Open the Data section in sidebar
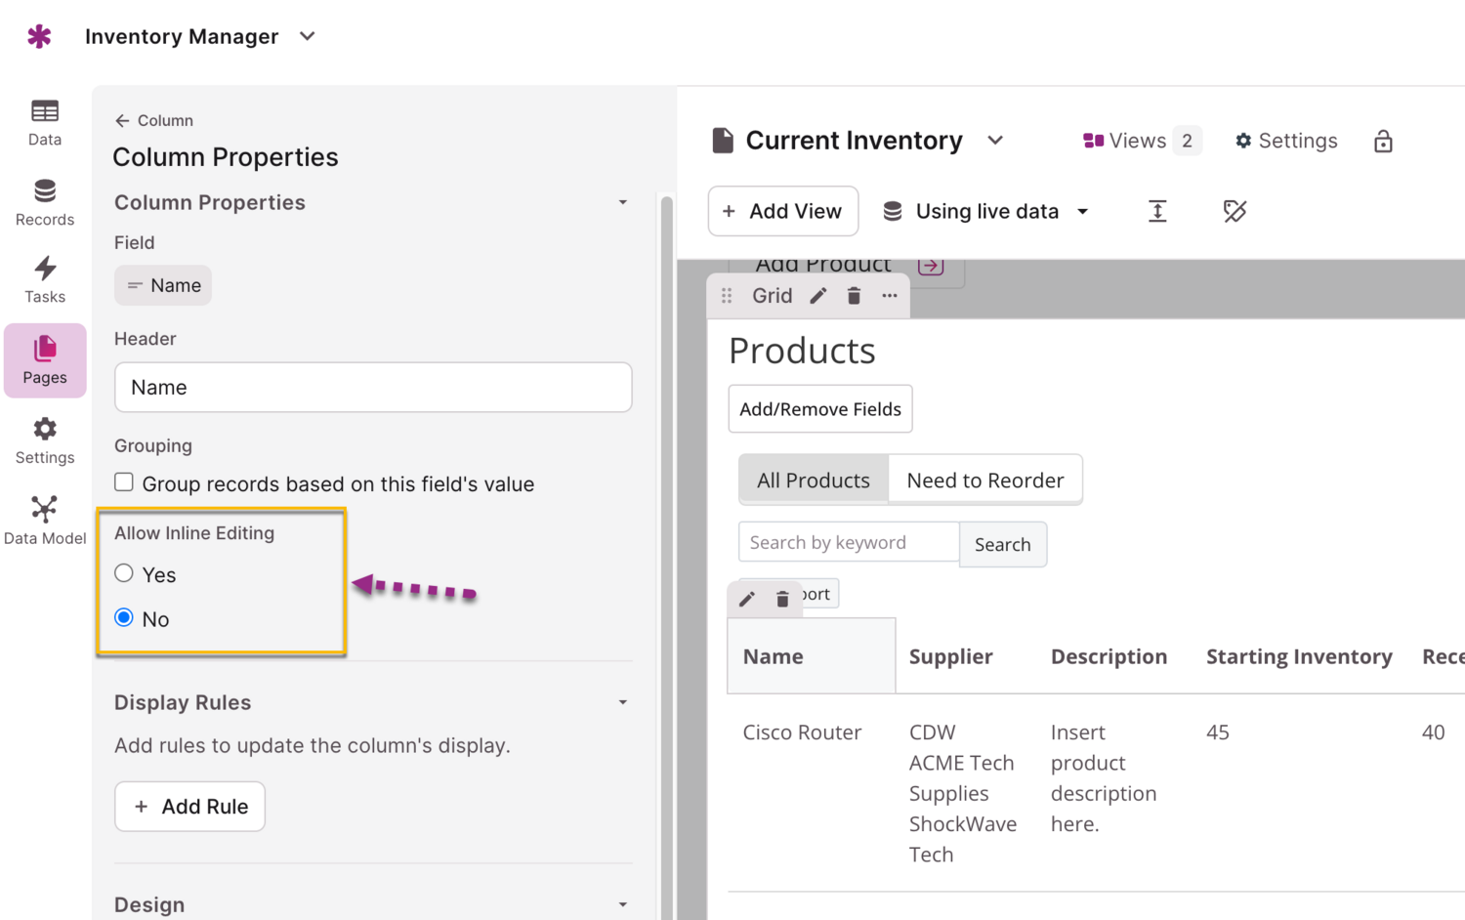The image size is (1465, 920). point(45,123)
